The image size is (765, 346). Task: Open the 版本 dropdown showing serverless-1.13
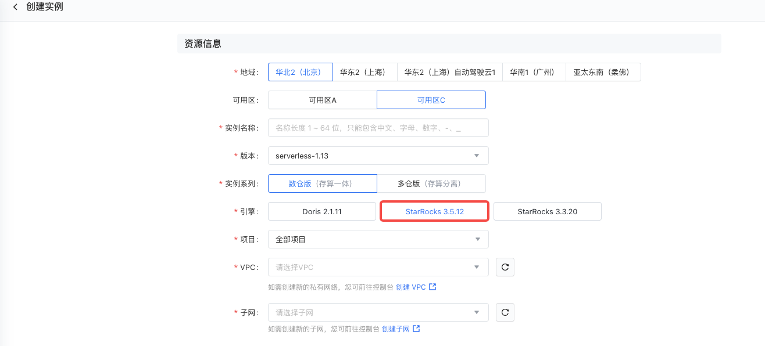[x=378, y=156]
